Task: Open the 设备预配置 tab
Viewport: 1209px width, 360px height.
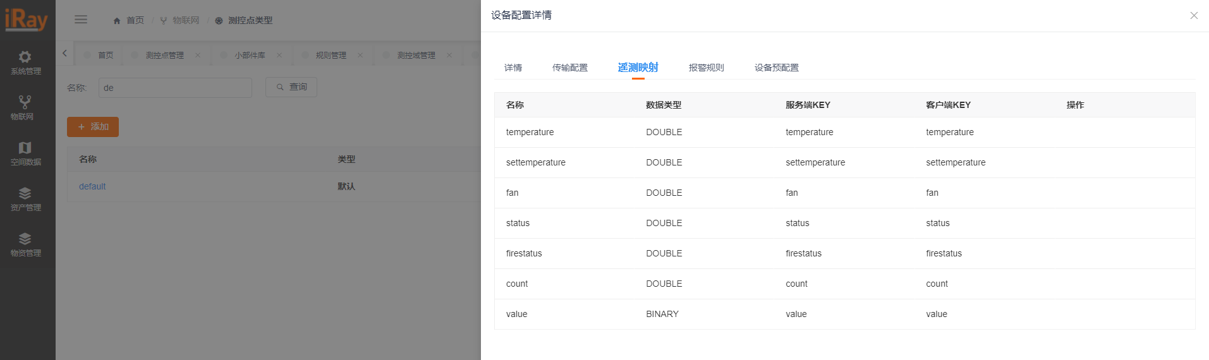Action: (777, 68)
